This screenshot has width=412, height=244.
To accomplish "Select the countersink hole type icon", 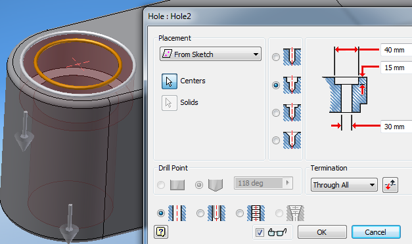I will point(292,140).
